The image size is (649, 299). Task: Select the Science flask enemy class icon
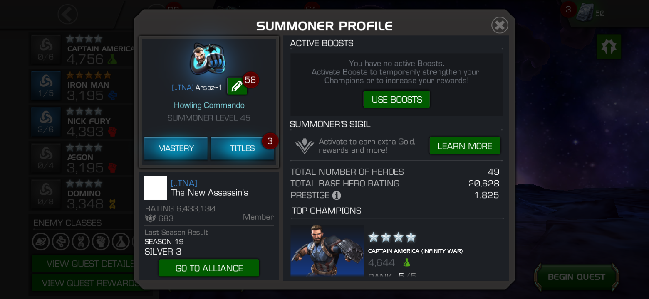pos(121,241)
